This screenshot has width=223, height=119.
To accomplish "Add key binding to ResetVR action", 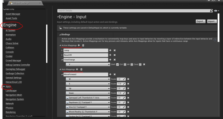I will 110,55.
